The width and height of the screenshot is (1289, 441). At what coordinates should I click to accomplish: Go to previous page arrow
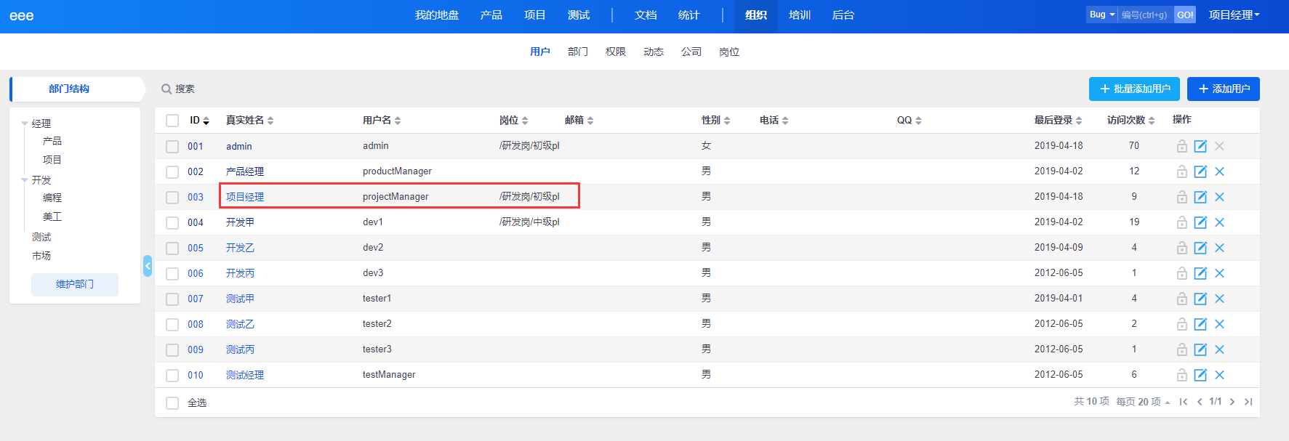click(x=1200, y=402)
